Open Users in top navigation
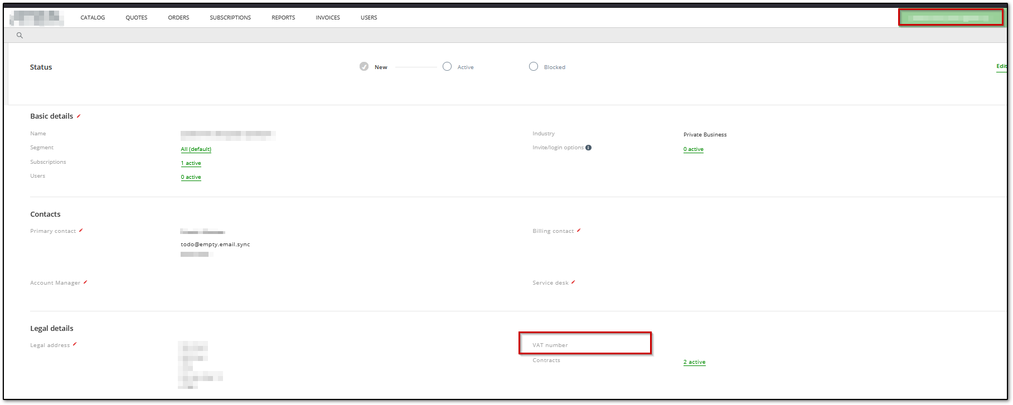The image size is (1013, 405). coord(369,18)
